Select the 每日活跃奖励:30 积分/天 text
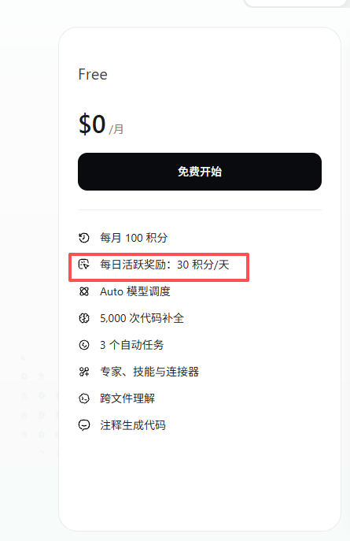350x541 pixels. coord(164,265)
